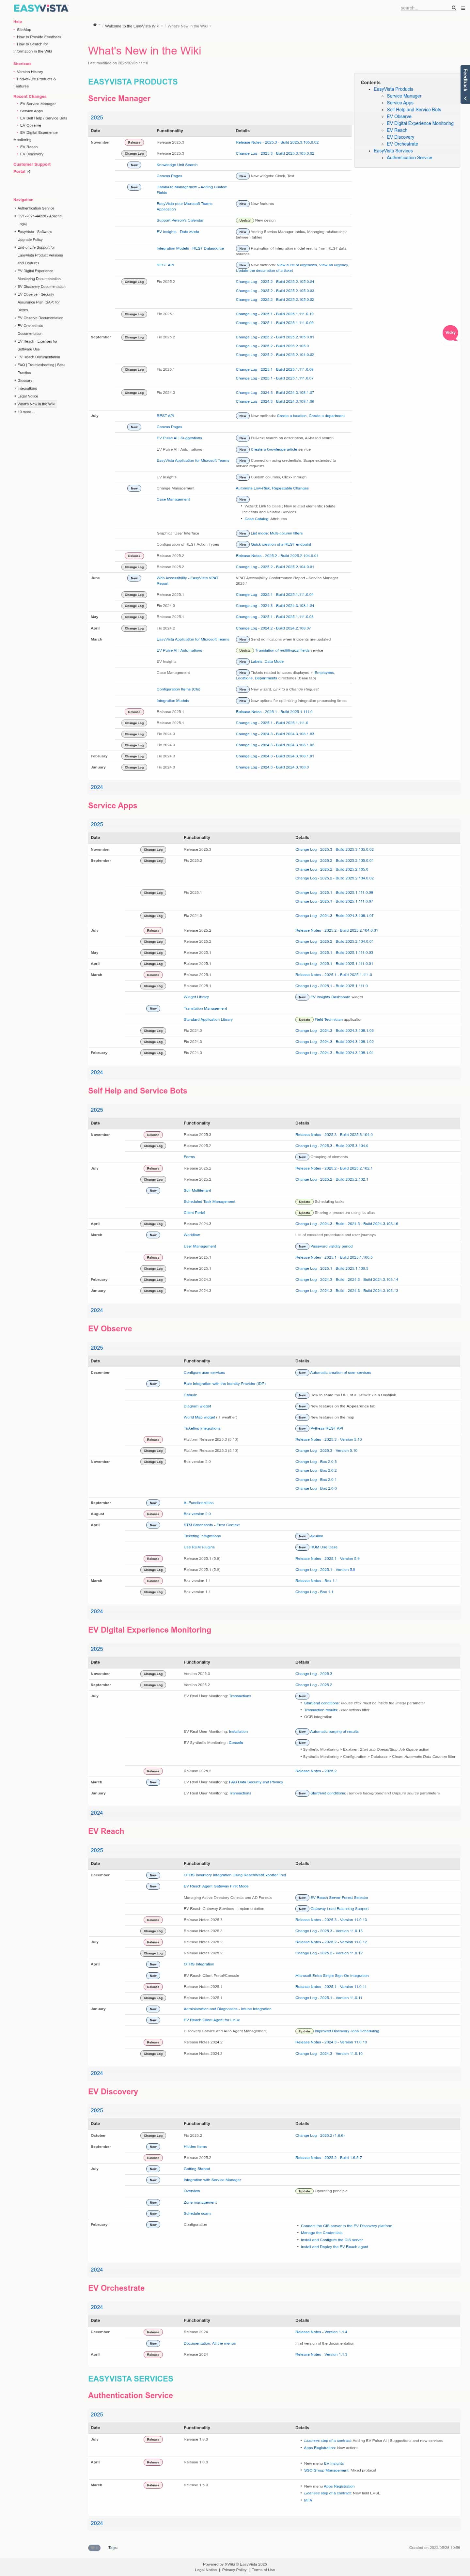Jump to EasyVista Services in Contents box

(x=393, y=151)
